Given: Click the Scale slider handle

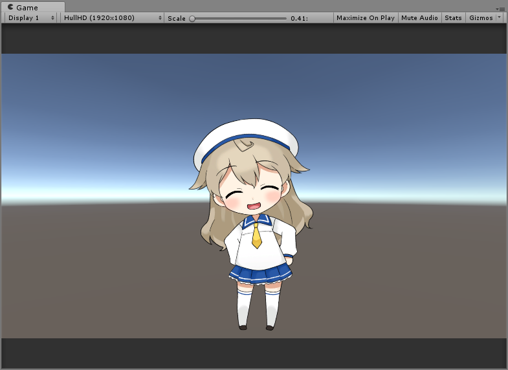Looking at the screenshot, I should tap(192, 19).
